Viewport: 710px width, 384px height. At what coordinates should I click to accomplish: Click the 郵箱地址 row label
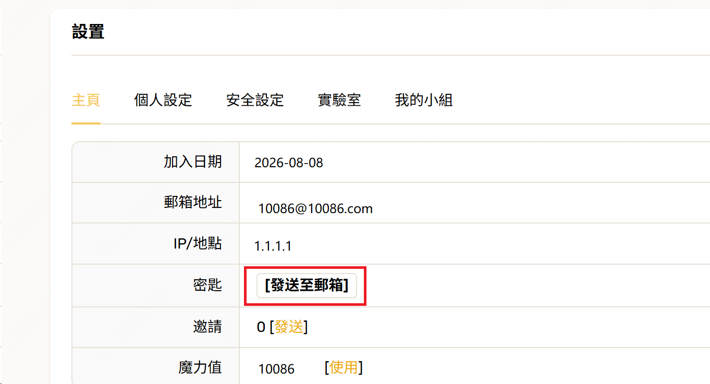(193, 202)
